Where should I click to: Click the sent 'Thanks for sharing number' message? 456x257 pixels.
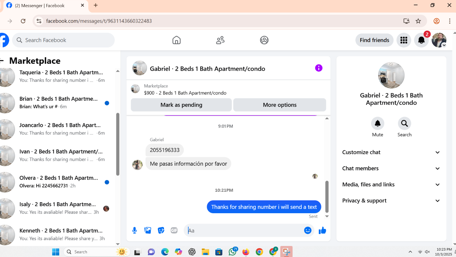point(264,207)
